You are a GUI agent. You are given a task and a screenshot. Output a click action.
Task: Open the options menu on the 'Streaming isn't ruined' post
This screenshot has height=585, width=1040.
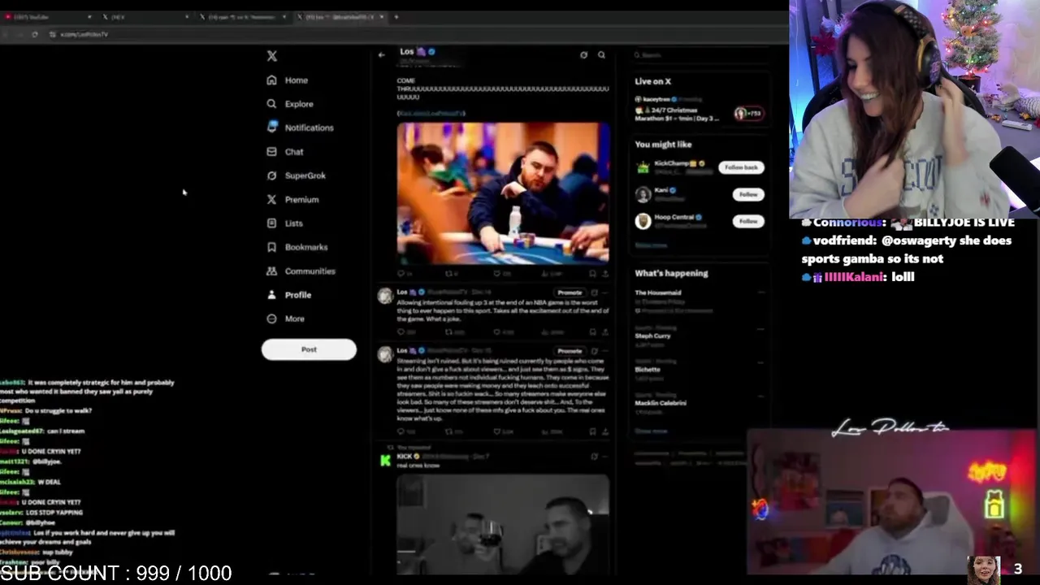(605, 351)
